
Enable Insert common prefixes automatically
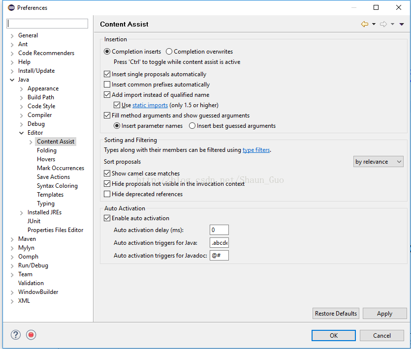[107, 85]
